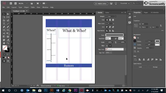Open Properties stroke style dropdown
The height and width of the screenshot is (93, 166).
(x=161, y=41)
